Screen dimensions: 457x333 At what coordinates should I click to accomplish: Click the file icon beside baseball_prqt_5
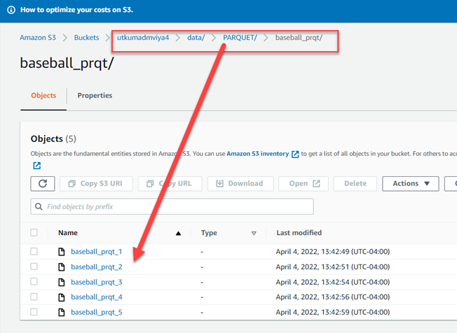click(x=62, y=312)
